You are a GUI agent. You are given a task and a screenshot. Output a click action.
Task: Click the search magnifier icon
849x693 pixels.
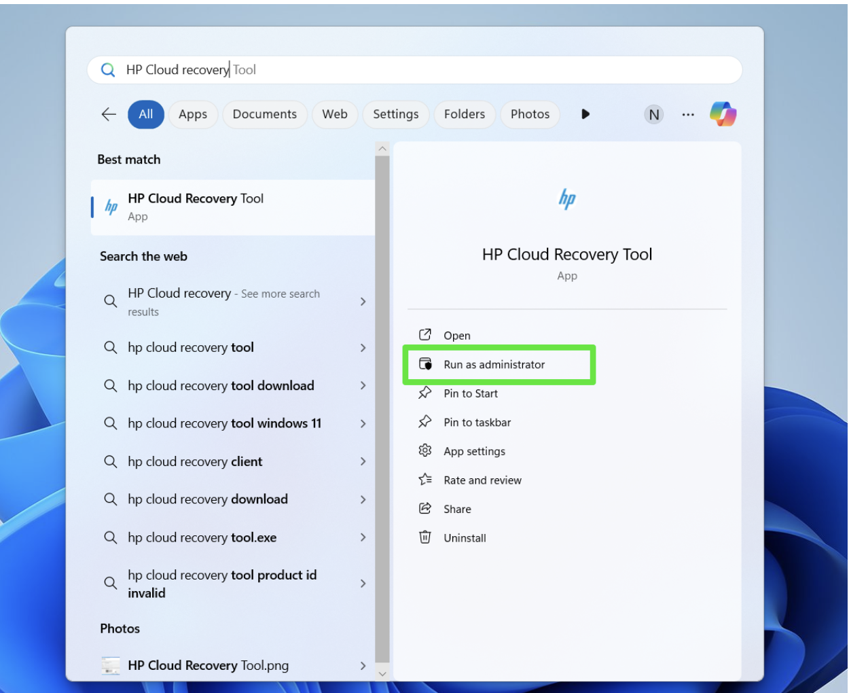(x=108, y=69)
